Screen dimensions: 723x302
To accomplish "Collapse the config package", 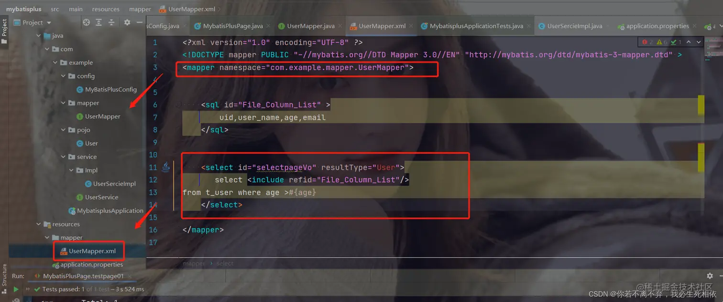I will 64,76.
